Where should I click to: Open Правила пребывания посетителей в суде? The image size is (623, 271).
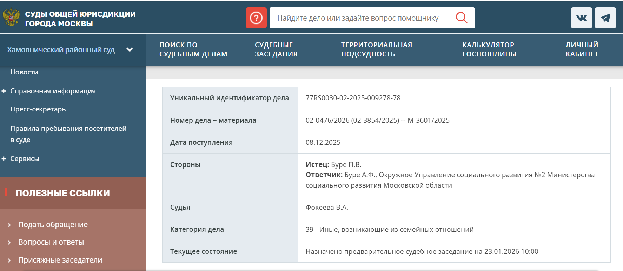[x=68, y=134]
